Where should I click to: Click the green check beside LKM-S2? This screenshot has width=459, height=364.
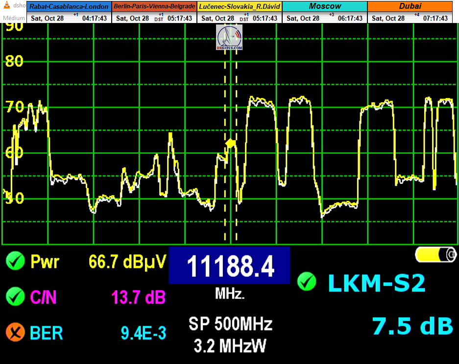307,282
